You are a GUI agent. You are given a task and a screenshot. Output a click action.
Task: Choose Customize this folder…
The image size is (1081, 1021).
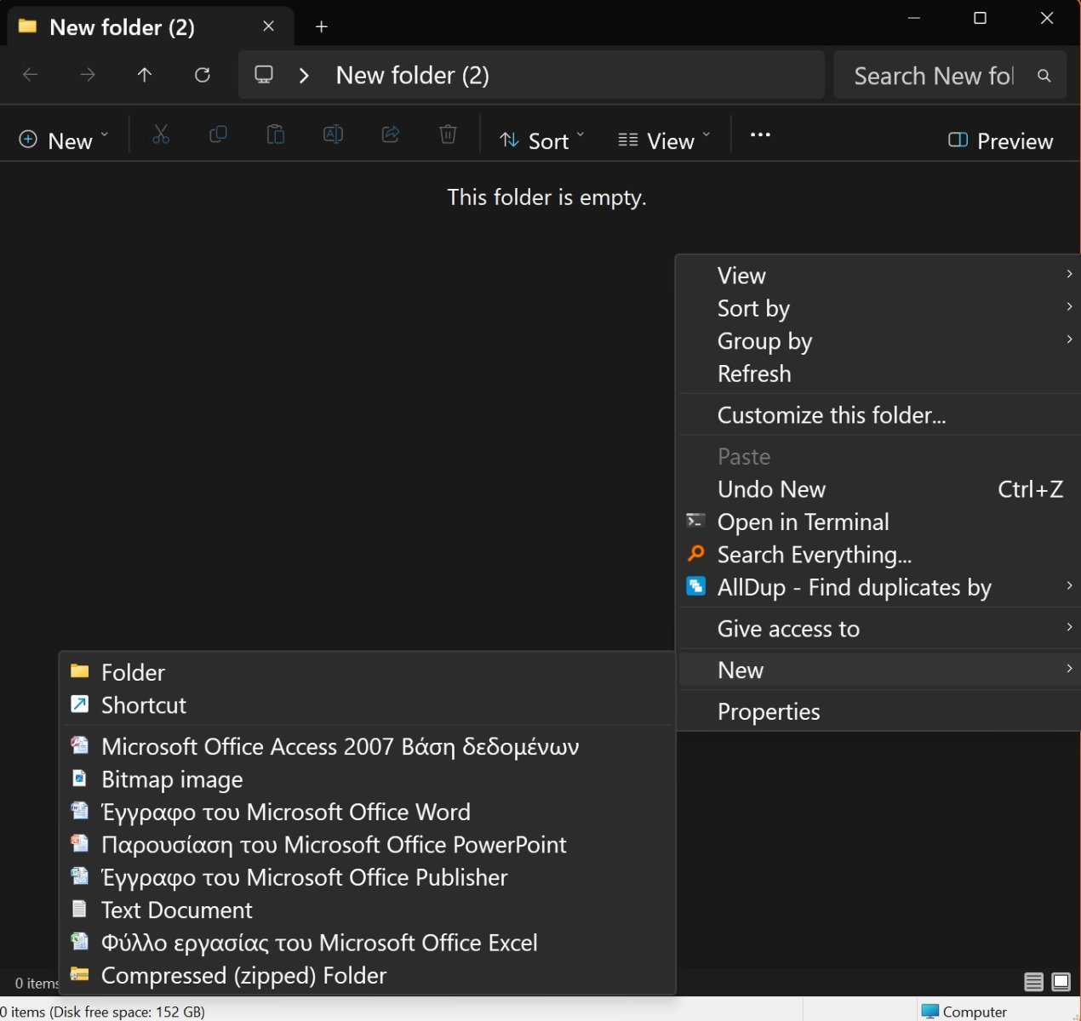879,415
